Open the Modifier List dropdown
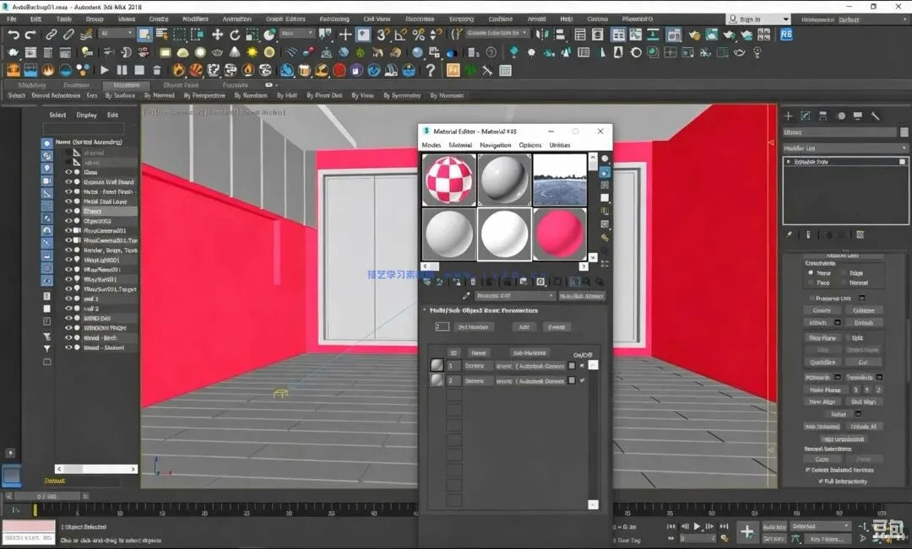Viewport: 912px width, 549px height. (844, 148)
